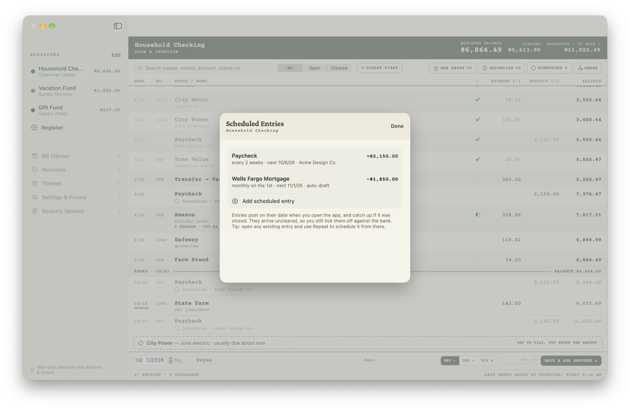Click the Payment column header
Screen dimensions: 630x410
tap(506, 81)
